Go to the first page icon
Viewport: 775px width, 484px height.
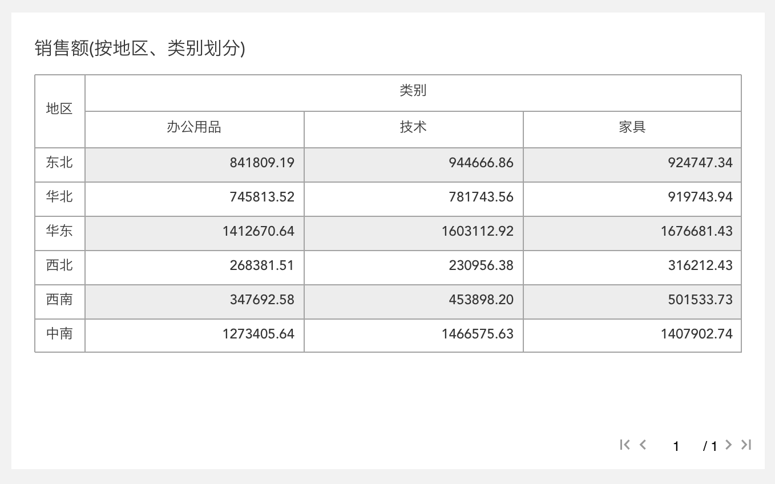tap(625, 445)
